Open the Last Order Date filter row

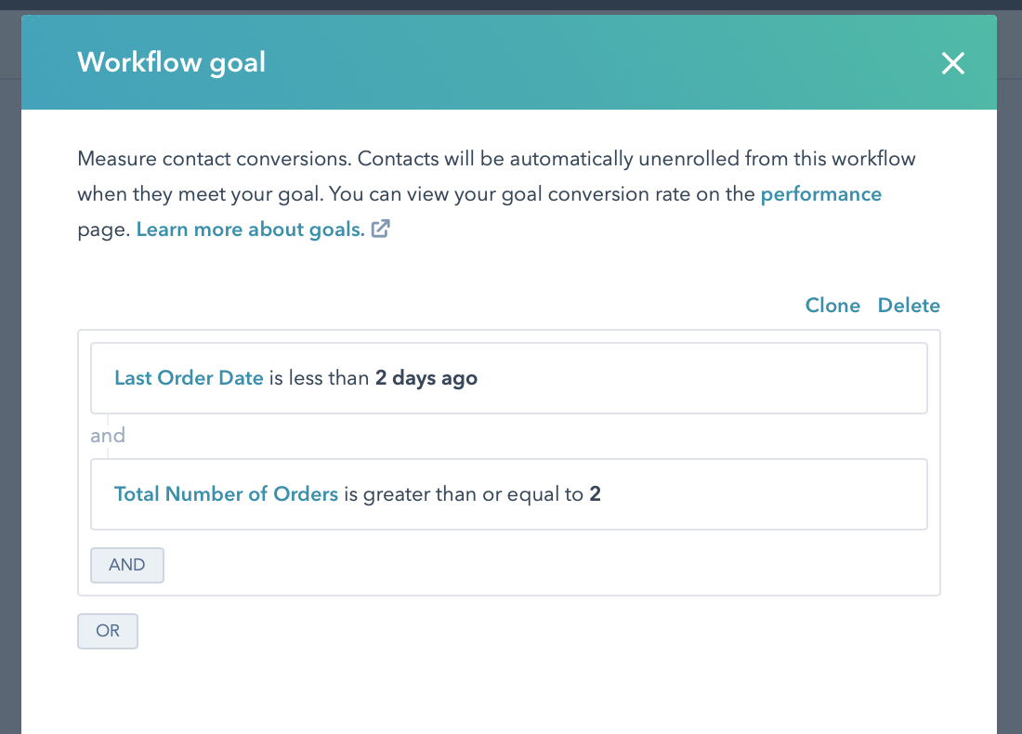tap(697, 378)
